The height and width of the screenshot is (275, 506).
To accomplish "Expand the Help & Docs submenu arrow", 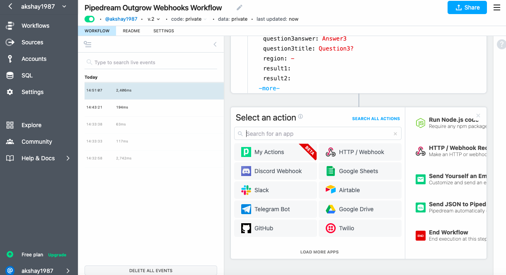I will (68, 158).
